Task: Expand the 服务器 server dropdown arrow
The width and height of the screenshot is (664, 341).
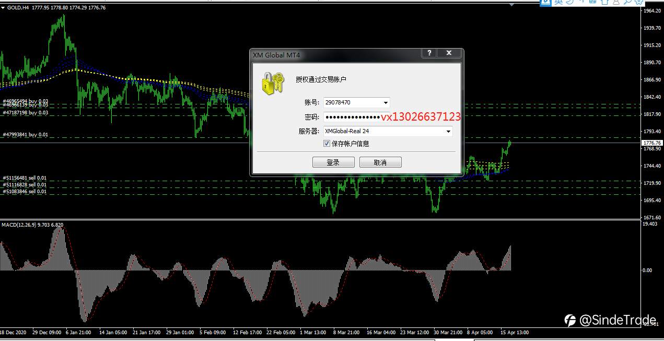Action: click(448, 131)
